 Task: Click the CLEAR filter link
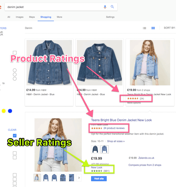pos(12,130)
